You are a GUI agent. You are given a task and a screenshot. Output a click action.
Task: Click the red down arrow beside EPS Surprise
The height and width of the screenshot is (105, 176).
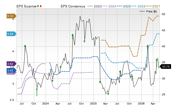[x=41, y=6]
